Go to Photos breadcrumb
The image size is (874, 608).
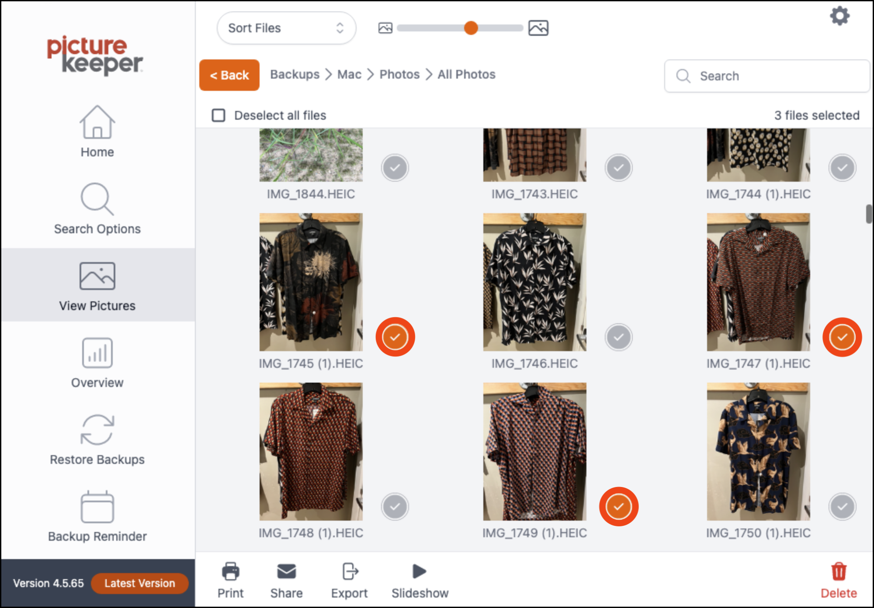coord(399,75)
